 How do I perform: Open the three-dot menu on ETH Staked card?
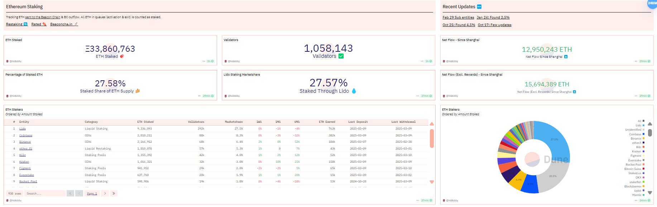(203, 61)
